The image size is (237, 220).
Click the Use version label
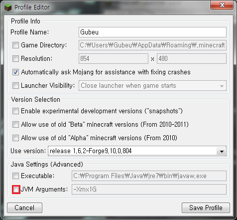pos(28,151)
